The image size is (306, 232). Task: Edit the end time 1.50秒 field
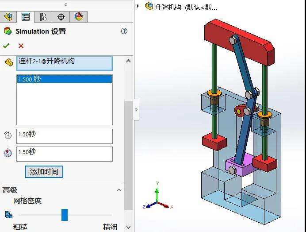click(65, 154)
